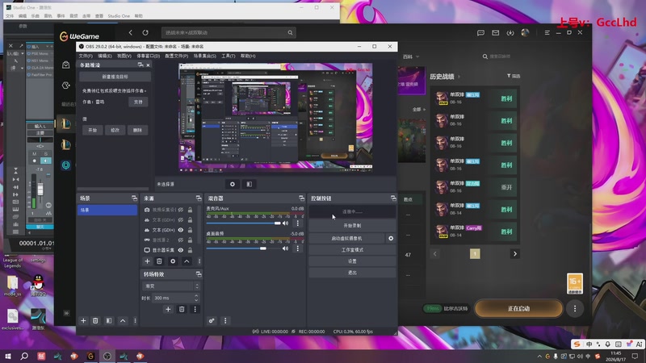The image size is (646, 363).
Task: Open preview properties gear below the preview
Action: point(233,184)
